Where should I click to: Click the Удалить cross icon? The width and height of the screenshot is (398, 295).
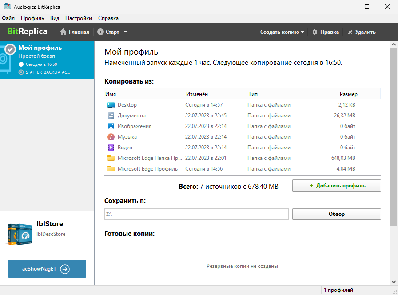350,32
